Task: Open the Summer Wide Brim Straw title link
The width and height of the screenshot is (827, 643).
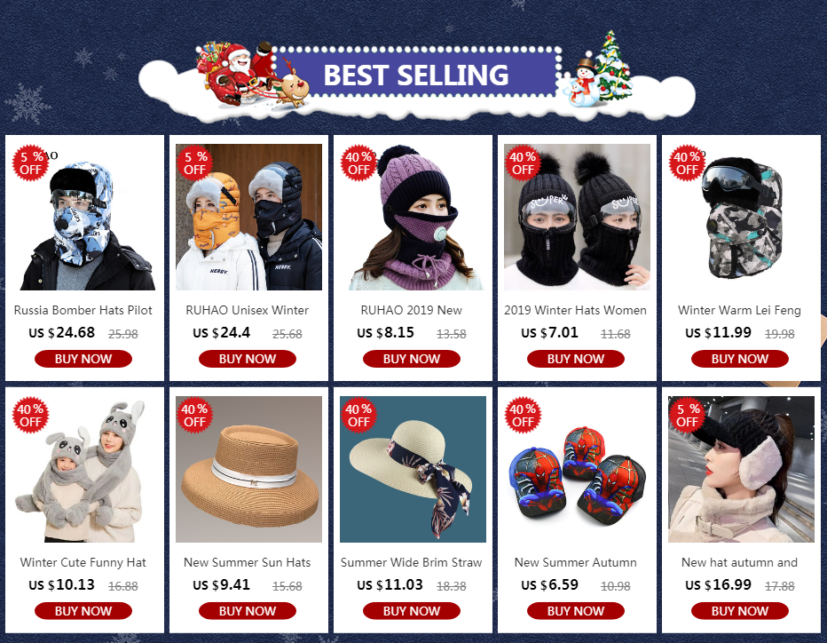Action: pos(412,563)
